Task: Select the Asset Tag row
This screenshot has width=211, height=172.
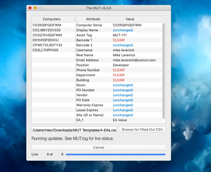Action: 119,35
